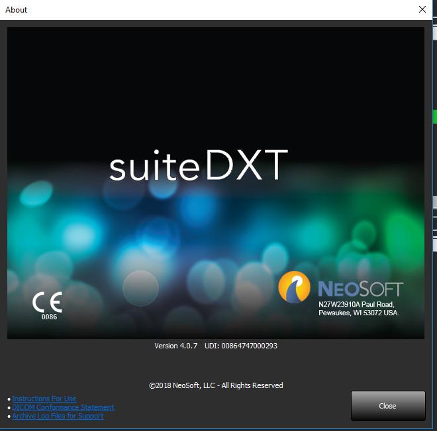Click the CE 0086 mark
Screen dimensions: 437x431
48,306
